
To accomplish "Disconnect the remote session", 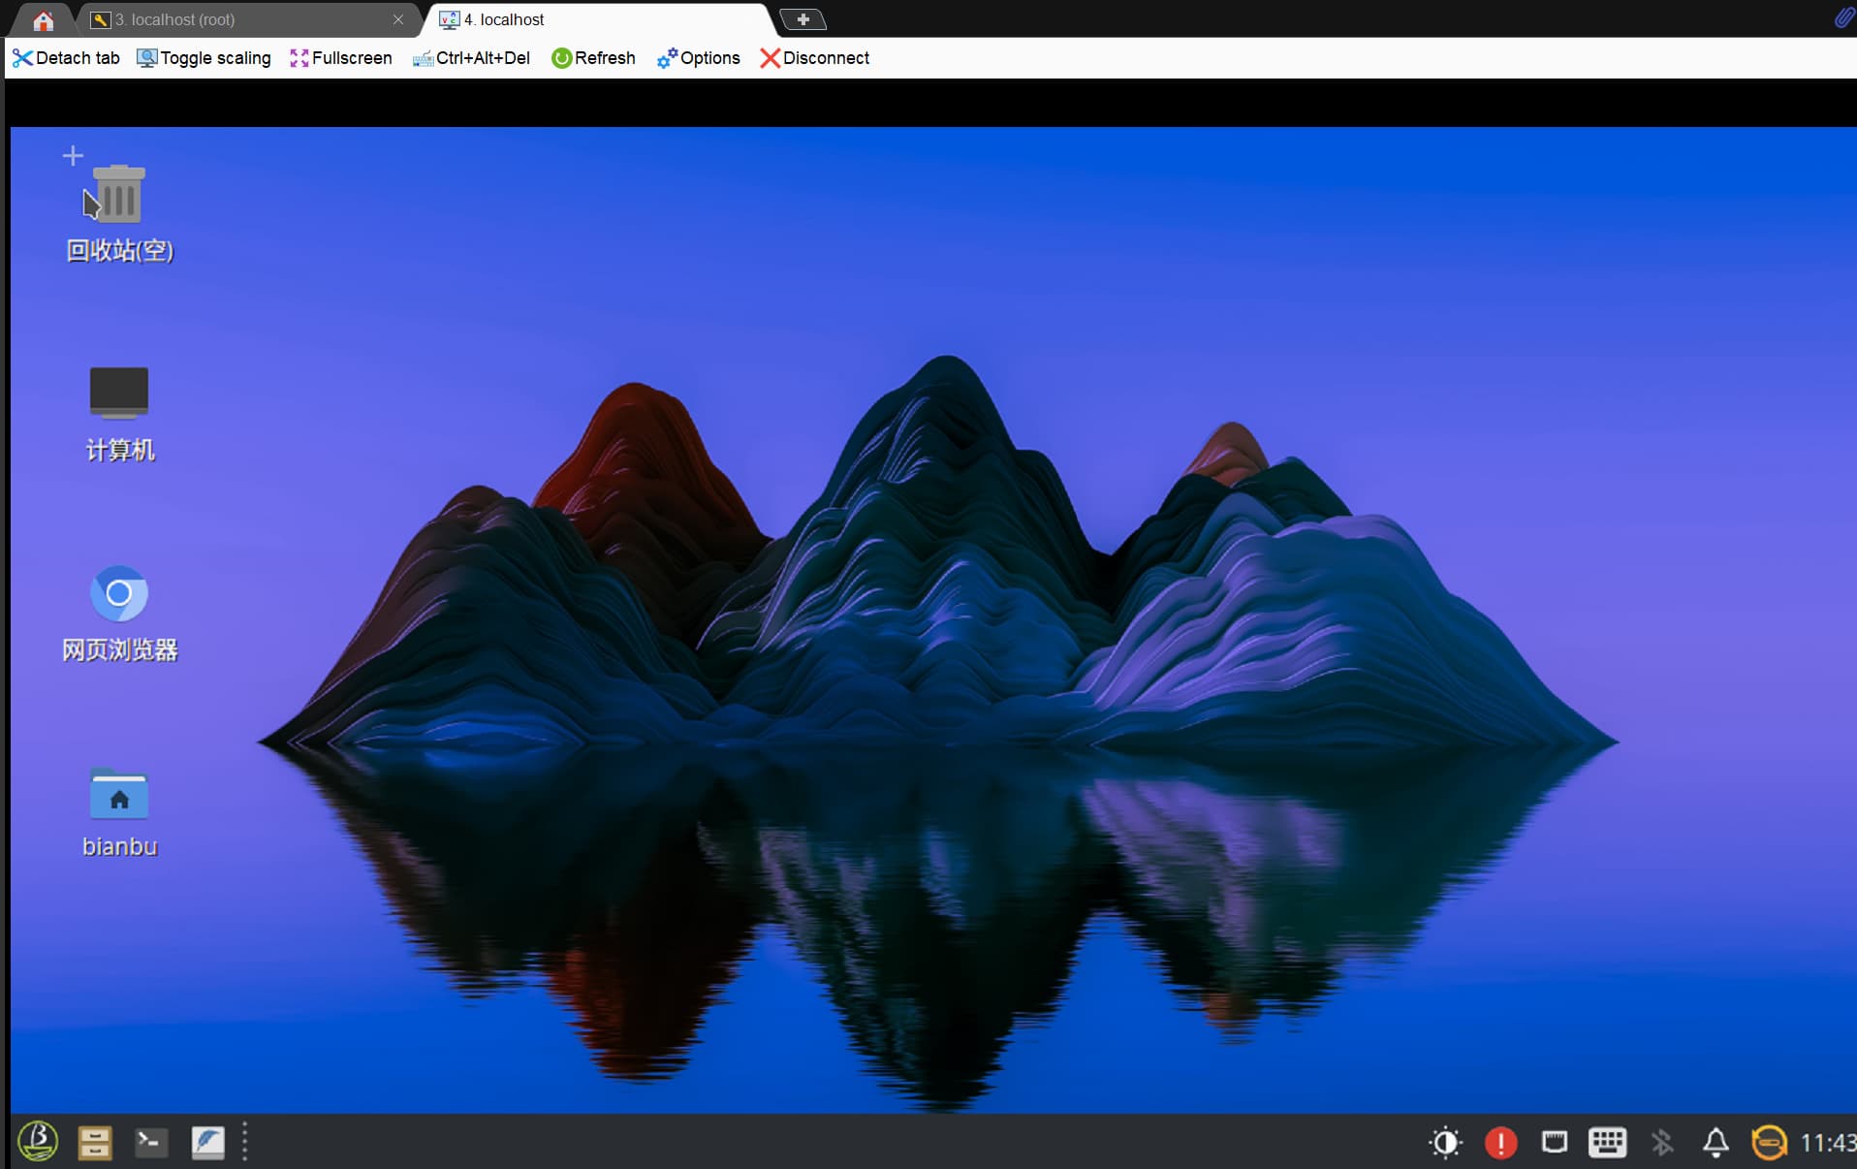I will [x=814, y=58].
